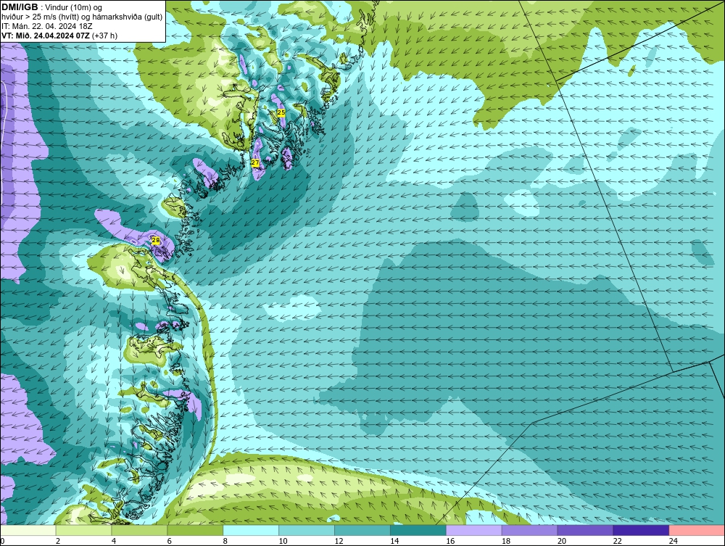725x546 pixels.
Task: Select the 8–10 m/s legend swatch
Action: click(251, 530)
